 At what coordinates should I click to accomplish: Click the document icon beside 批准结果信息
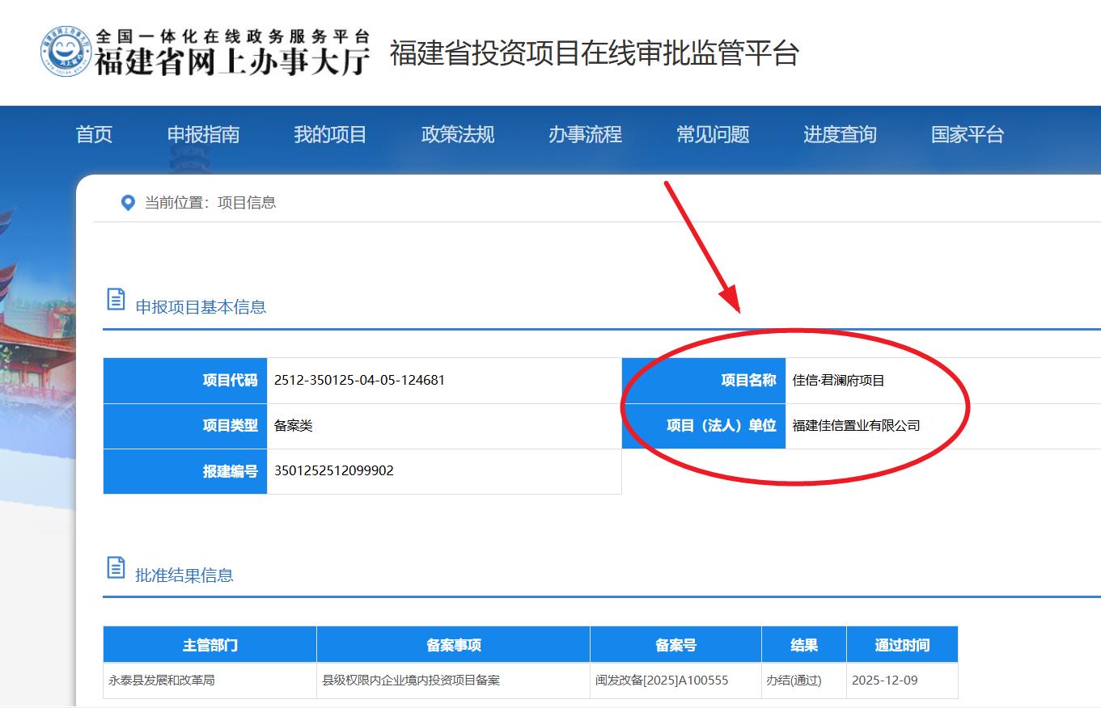click(x=116, y=567)
